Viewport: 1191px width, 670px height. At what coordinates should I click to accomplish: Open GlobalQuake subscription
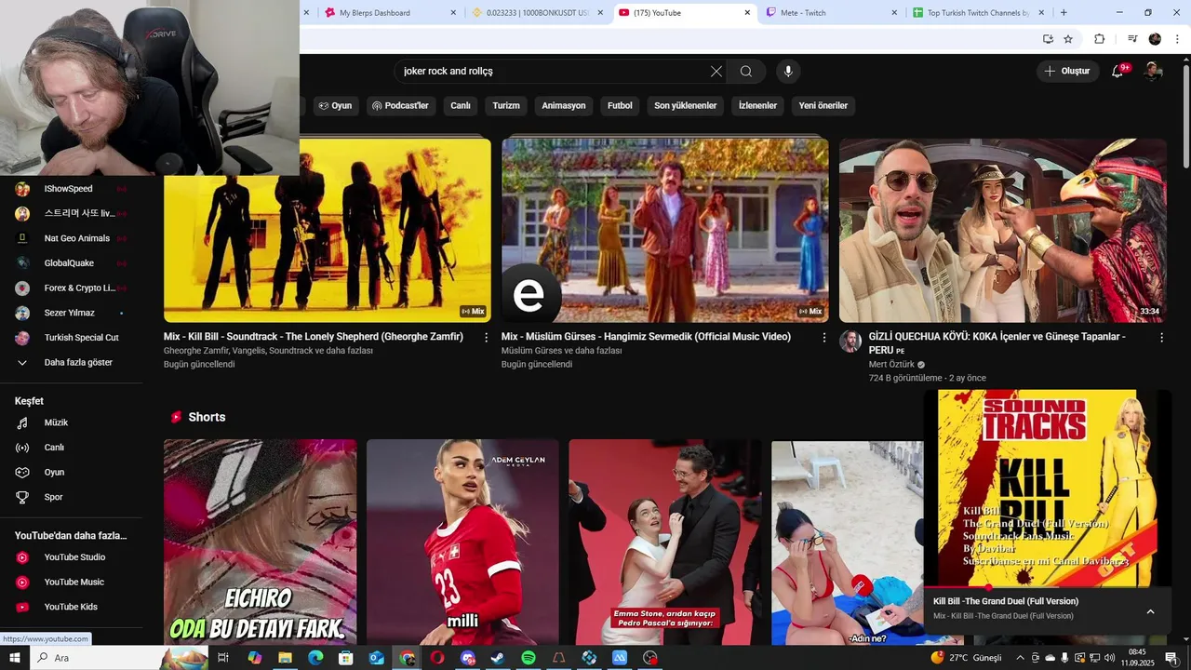point(71,263)
